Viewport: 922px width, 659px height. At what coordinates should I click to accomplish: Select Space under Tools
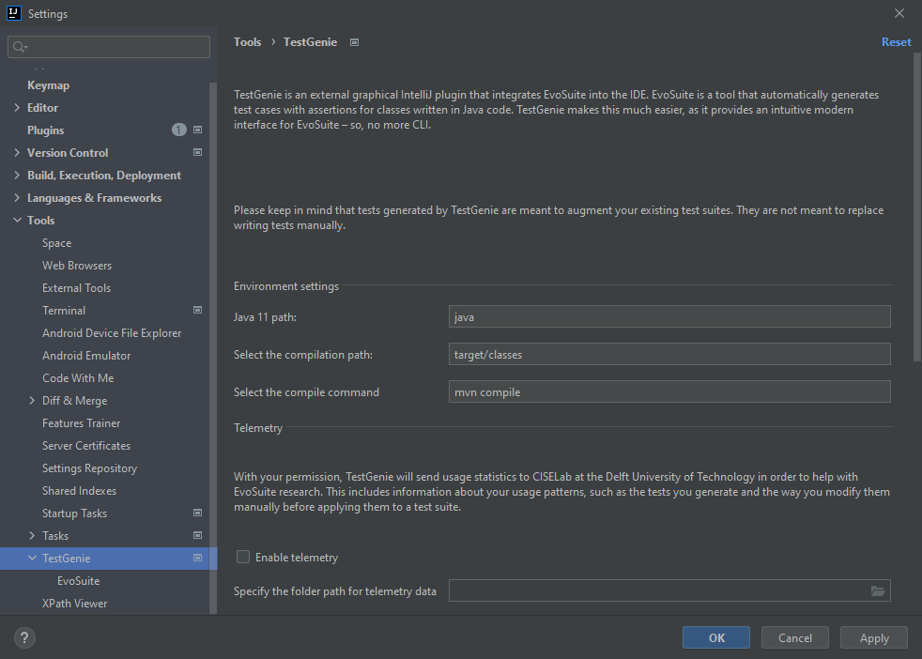point(57,243)
